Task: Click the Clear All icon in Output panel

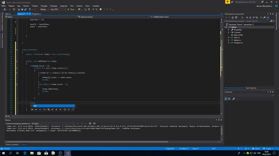Action: click(x=90, y=123)
